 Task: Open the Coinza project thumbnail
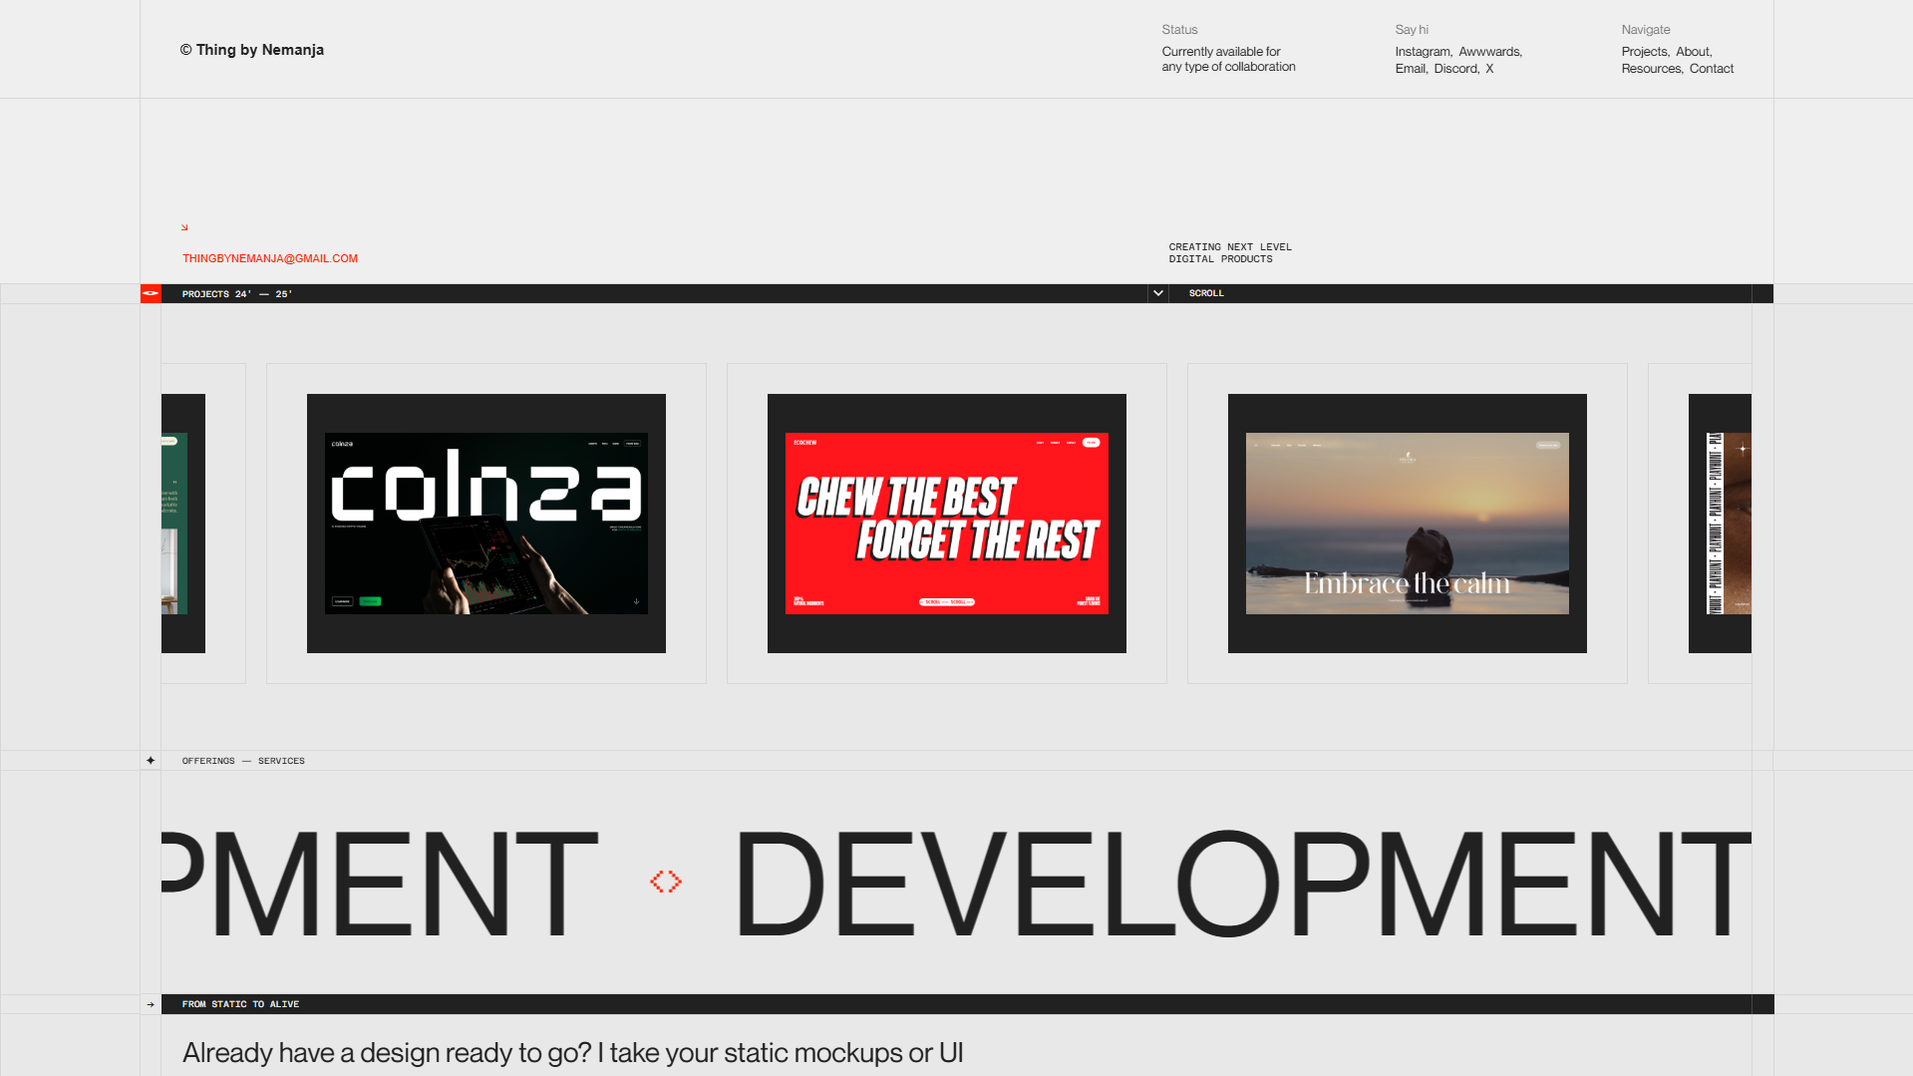coord(486,524)
